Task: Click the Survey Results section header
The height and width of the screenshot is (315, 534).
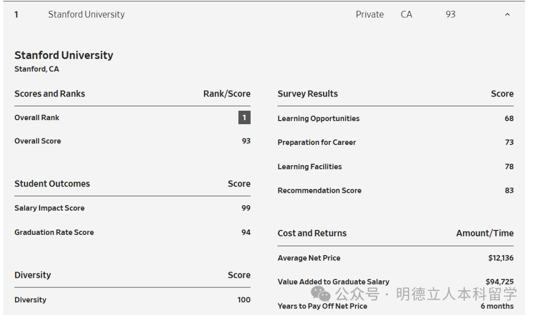Action: pyautogui.click(x=308, y=94)
